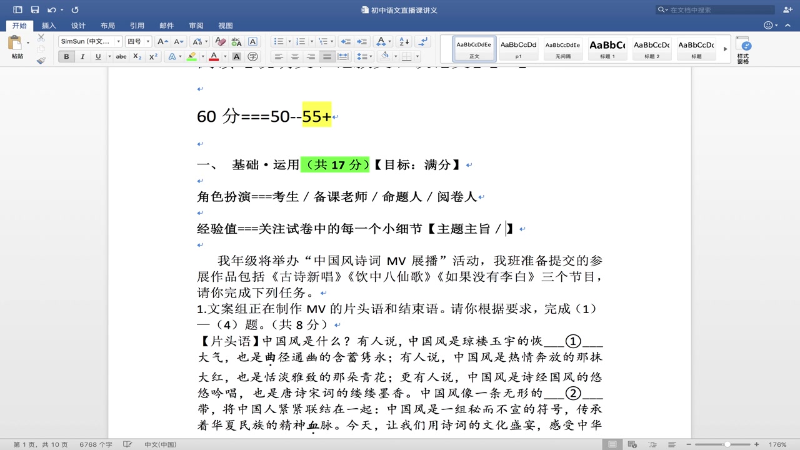The image size is (800, 450).
Task: Increase paragraph indent
Action: (x=362, y=41)
